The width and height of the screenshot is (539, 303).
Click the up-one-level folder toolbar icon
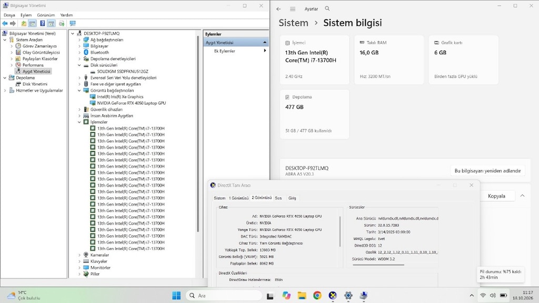[24, 23]
